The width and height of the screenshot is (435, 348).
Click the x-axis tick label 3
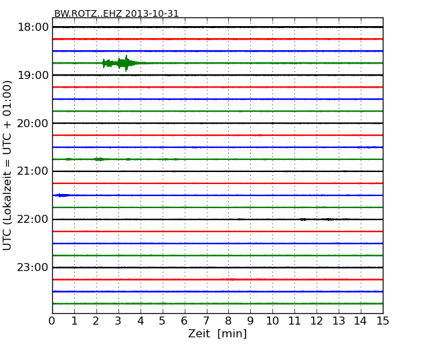click(118, 321)
